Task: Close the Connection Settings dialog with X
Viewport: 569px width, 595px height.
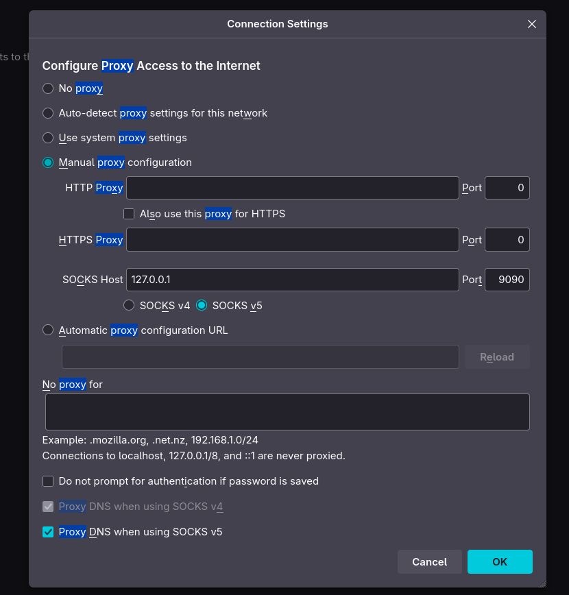Action: [x=531, y=24]
